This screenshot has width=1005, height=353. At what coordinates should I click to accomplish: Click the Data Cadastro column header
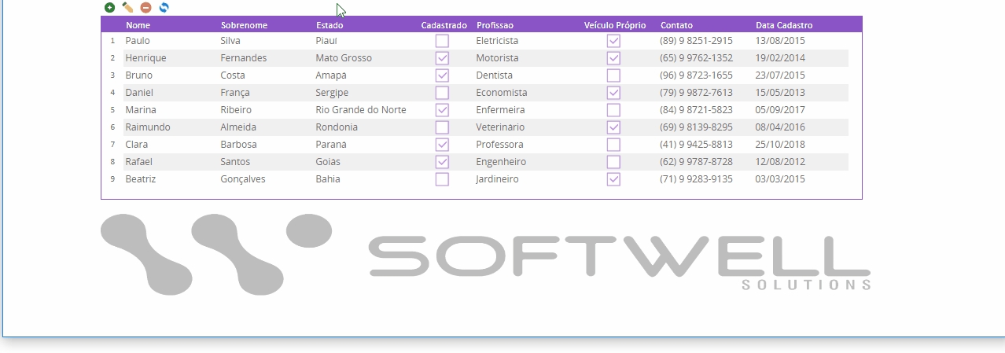[784, 25]
